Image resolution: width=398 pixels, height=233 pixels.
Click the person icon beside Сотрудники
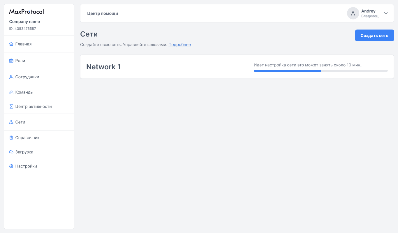11,77
